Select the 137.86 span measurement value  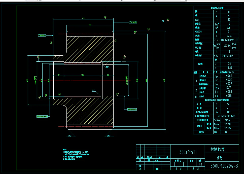[227, 46]
